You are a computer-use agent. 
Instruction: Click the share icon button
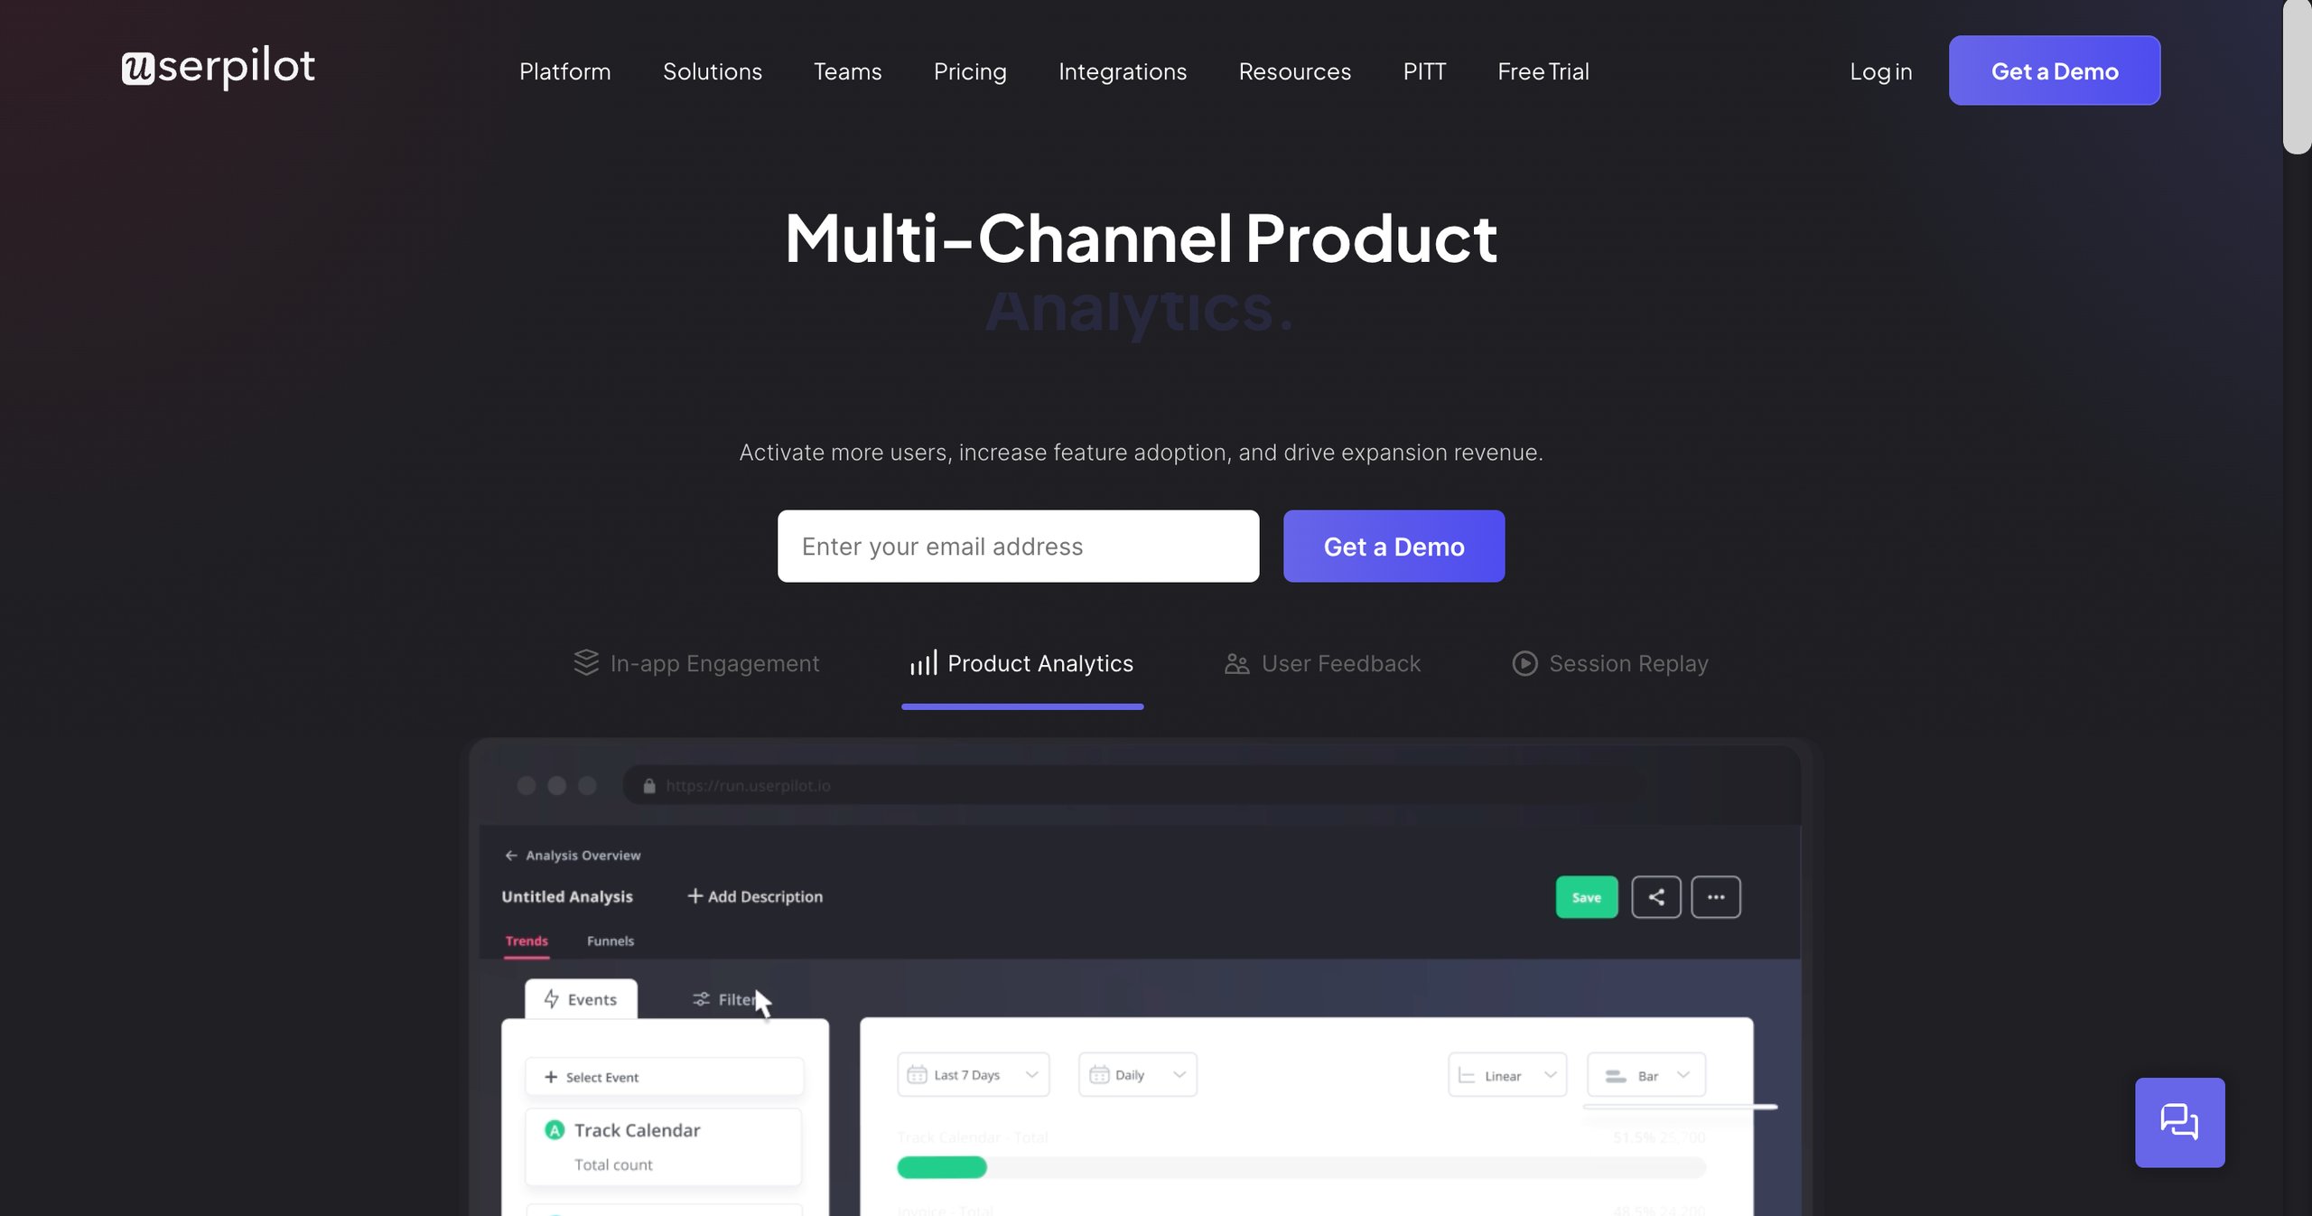1655,898
